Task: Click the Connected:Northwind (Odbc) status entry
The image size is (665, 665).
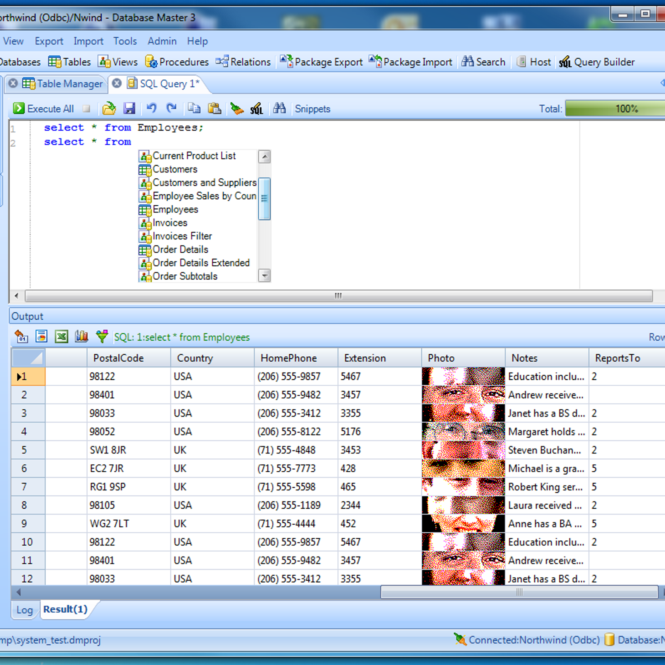Action: (527, 640)
